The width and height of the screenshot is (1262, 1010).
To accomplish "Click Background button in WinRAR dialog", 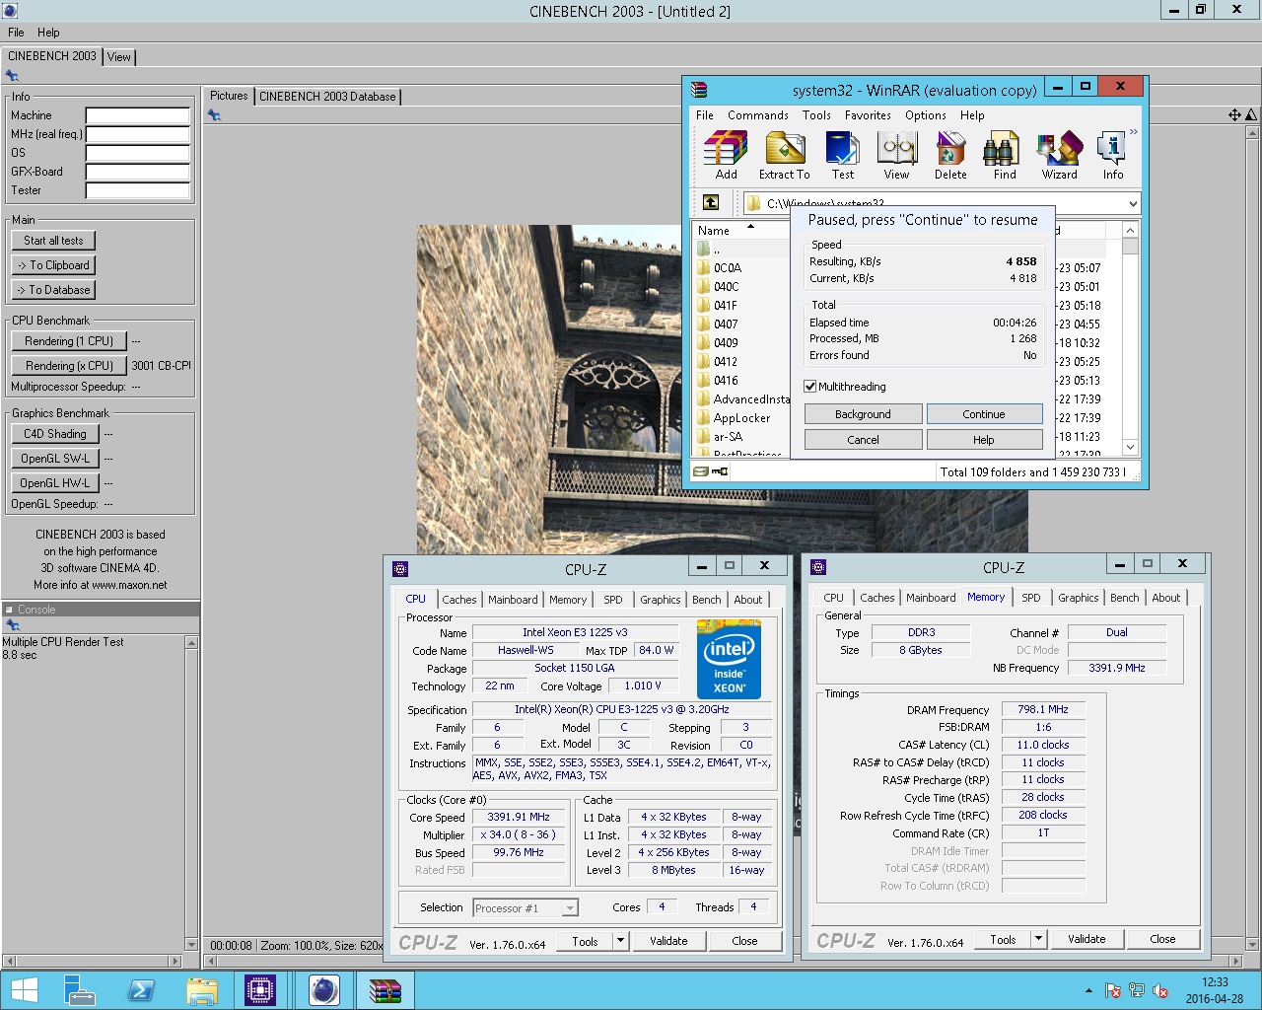I will coord(863,414).
